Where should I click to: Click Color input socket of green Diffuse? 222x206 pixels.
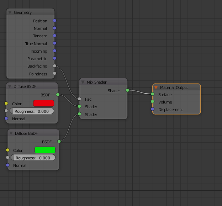[7, 150]
